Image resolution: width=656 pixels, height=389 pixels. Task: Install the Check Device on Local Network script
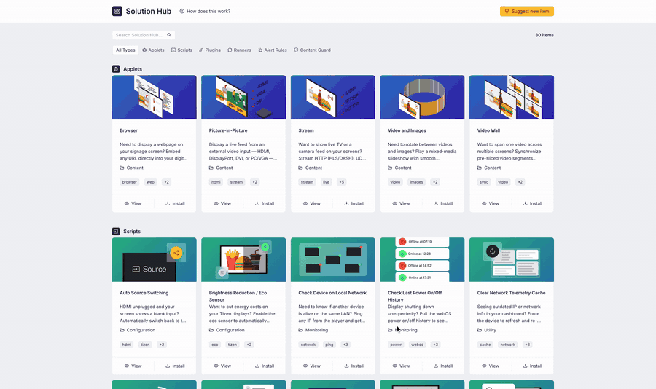tap(354, 366)
